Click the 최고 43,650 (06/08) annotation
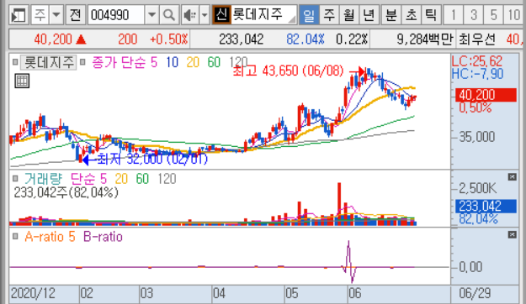Image resolution: width=526 pixels, height=304 pixels. click(288, 71)
